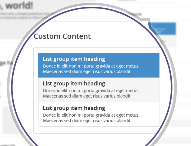Screen dimensions: 191x146
Task: Click the panel divider line above Custom Content
Action: pos(92,22)
